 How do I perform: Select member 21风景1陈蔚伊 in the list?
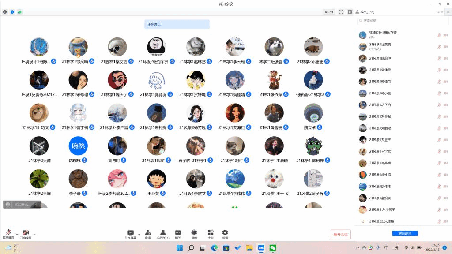tap(380, 58)
